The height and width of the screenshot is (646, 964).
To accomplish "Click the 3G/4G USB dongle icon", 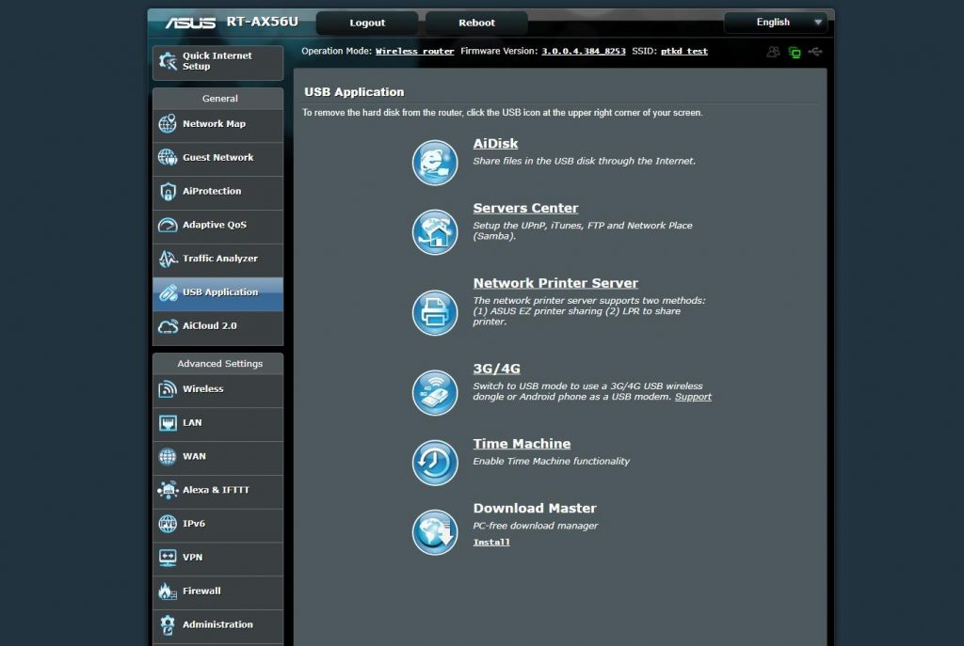I will [x=435, y=392].
